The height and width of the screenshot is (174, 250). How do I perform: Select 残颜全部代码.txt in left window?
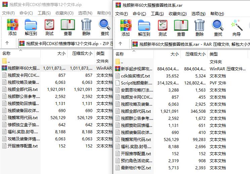(23, 90)
